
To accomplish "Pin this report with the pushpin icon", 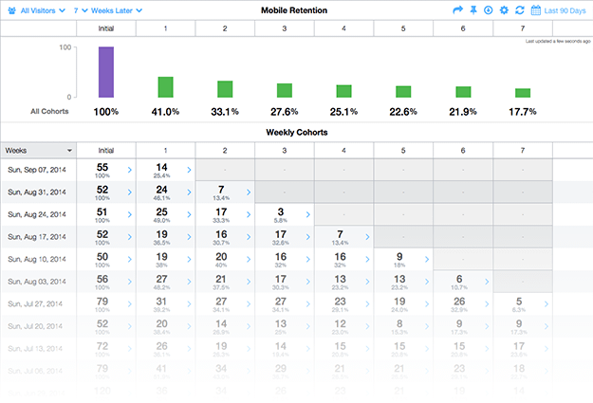I will [473, 10].
